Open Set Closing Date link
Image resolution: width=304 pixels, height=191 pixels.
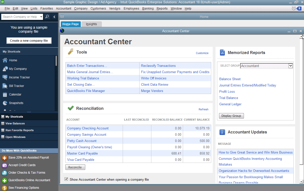(x=81, y=85)
